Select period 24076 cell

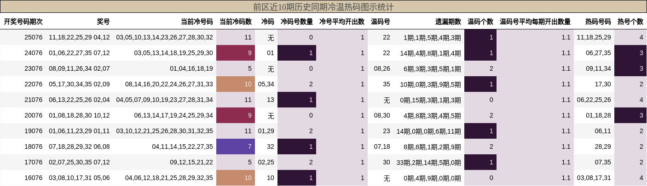tap(34, 53)
